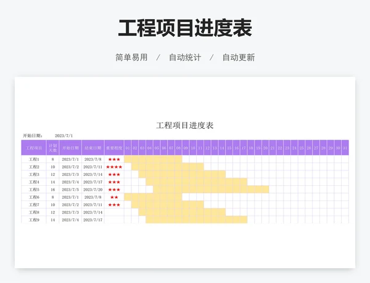Select the 工程1 row name cell
370x283 pixels.
pos(34,159)
